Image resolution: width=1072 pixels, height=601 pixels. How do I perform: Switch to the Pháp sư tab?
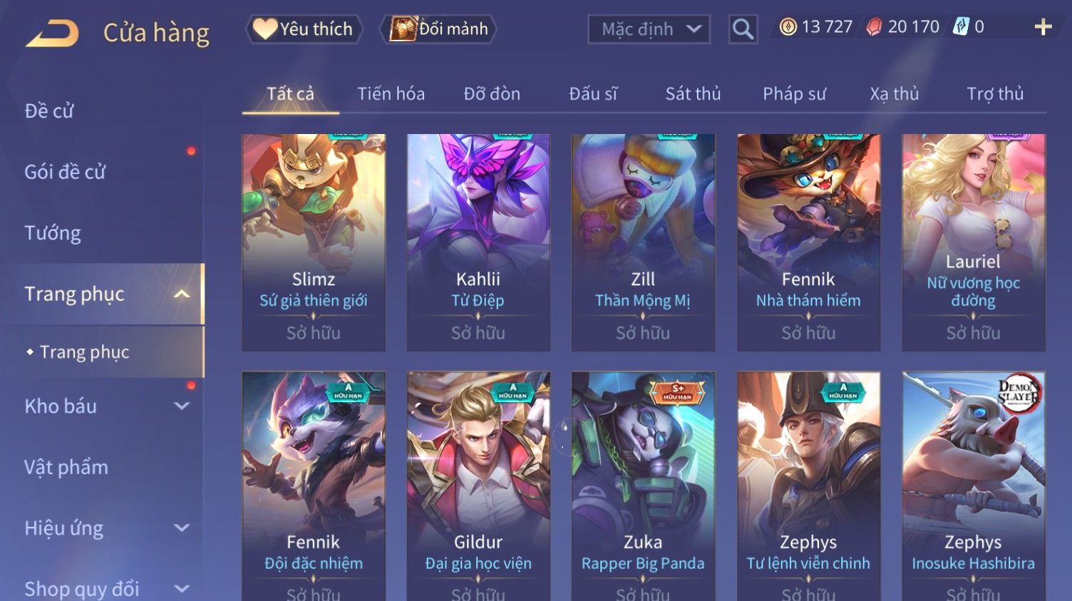click(794, 93)
